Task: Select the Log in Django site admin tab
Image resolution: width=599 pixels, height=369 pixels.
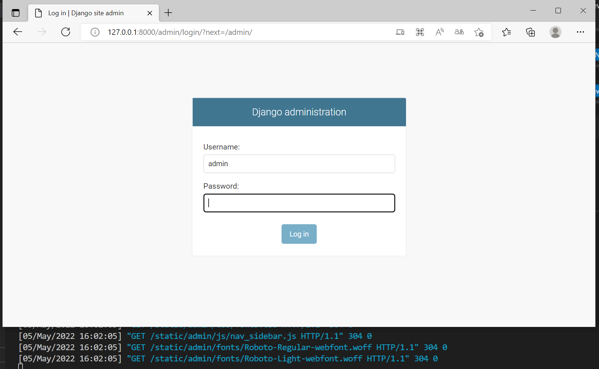Action: [93, 13]
